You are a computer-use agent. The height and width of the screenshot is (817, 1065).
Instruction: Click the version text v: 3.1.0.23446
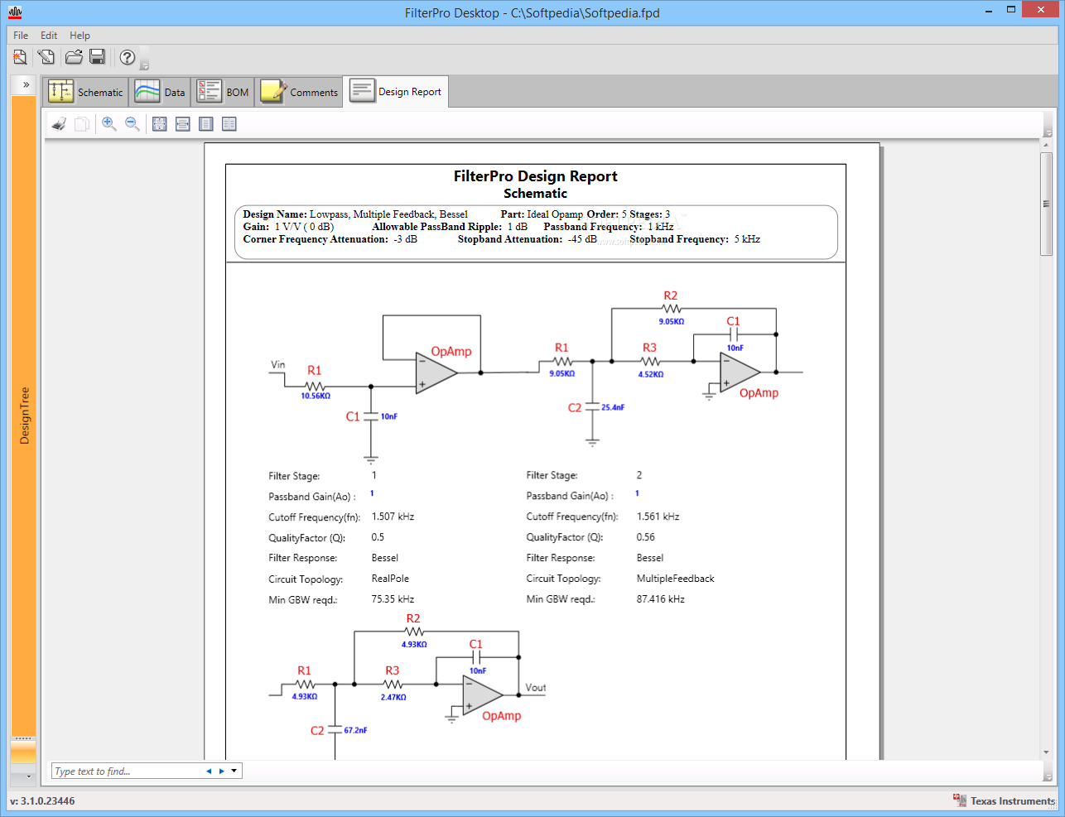[x=42, y=801]
